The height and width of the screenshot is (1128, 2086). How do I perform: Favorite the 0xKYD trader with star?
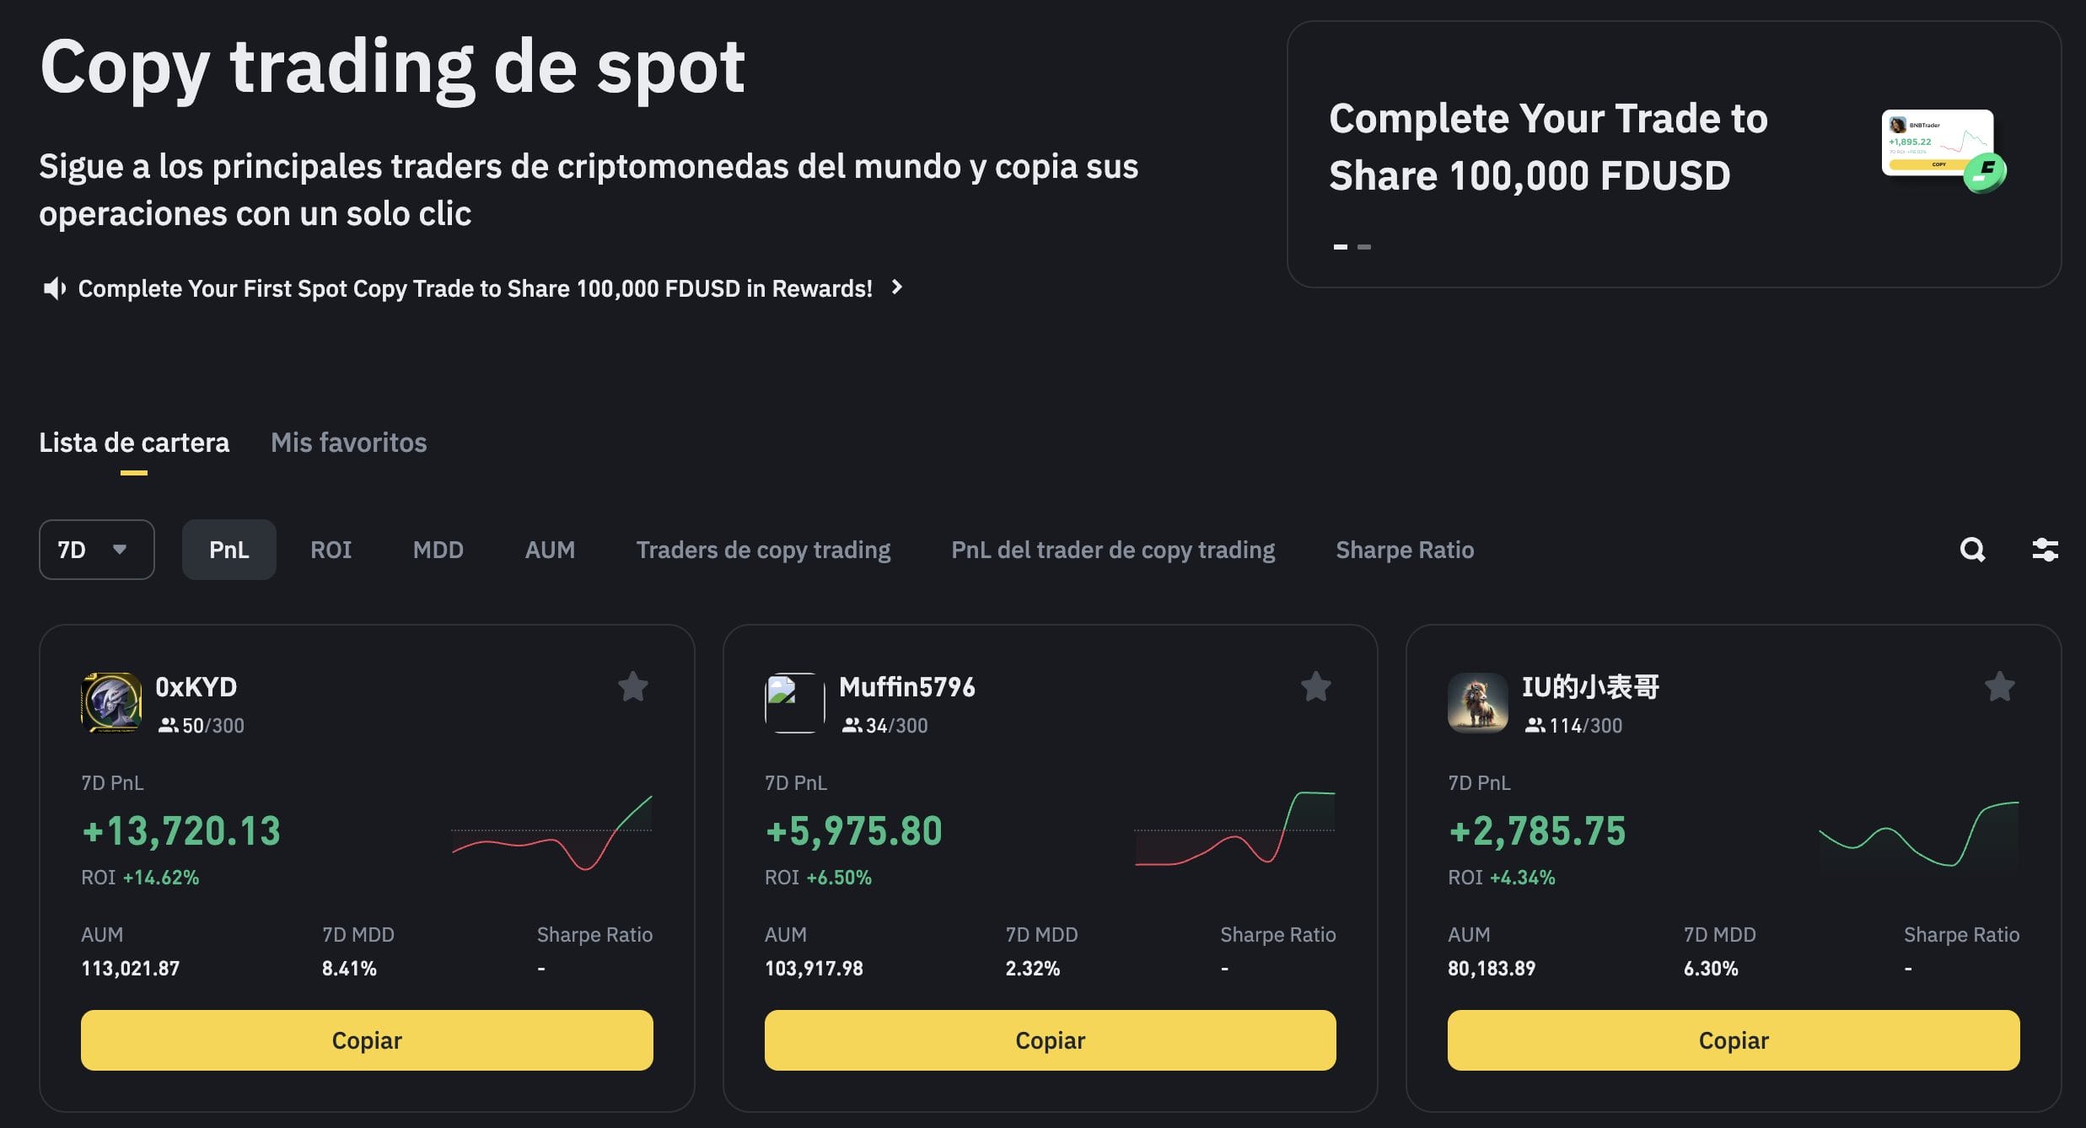click(633, 687)
